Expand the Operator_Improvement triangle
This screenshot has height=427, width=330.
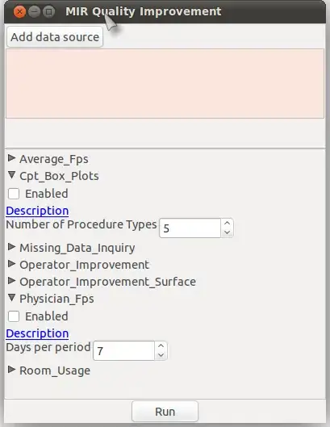click(11, 264)
